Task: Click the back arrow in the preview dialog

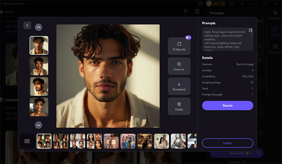Action: [x=27, y=25]
